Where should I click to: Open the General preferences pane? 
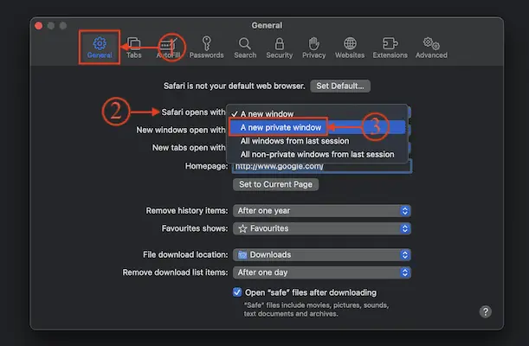99,47
